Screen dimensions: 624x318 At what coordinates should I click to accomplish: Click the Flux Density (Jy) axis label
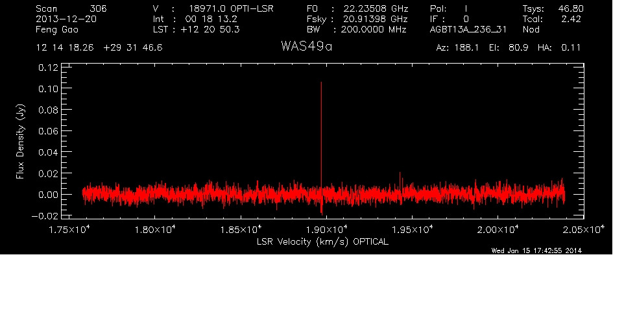coord(20,141)
